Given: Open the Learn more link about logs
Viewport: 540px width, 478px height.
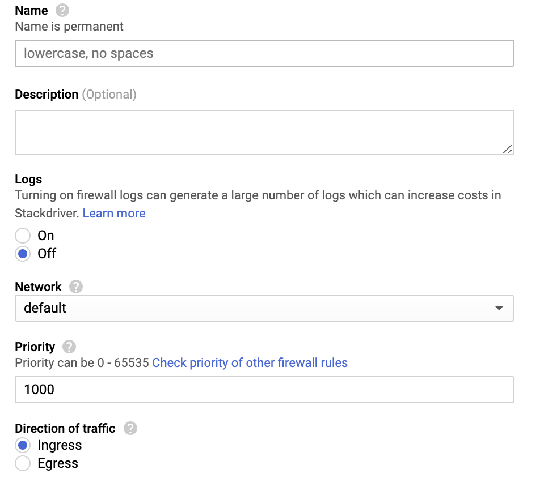Looking at the screenshot, I should point(114,213).
